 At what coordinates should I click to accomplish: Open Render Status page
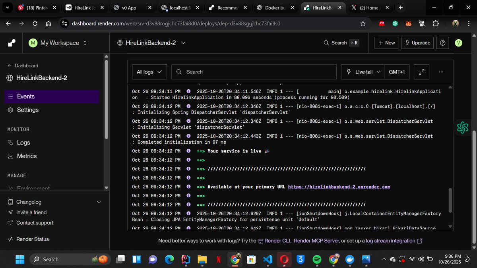pyautogui.click(x=28, y=239)
